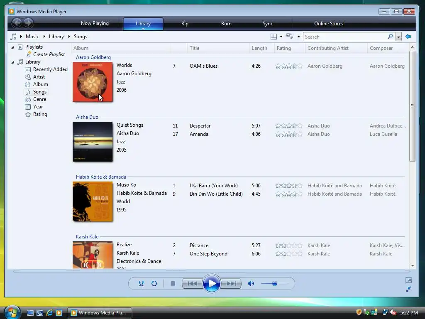Click the View Options icon
The image size is (425, 319).
290,36
